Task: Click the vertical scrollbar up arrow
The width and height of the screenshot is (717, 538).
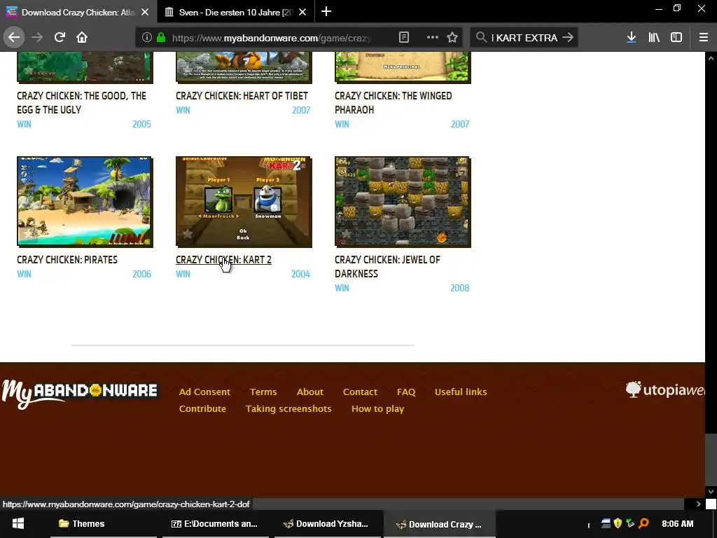Action: coord(711,57)
